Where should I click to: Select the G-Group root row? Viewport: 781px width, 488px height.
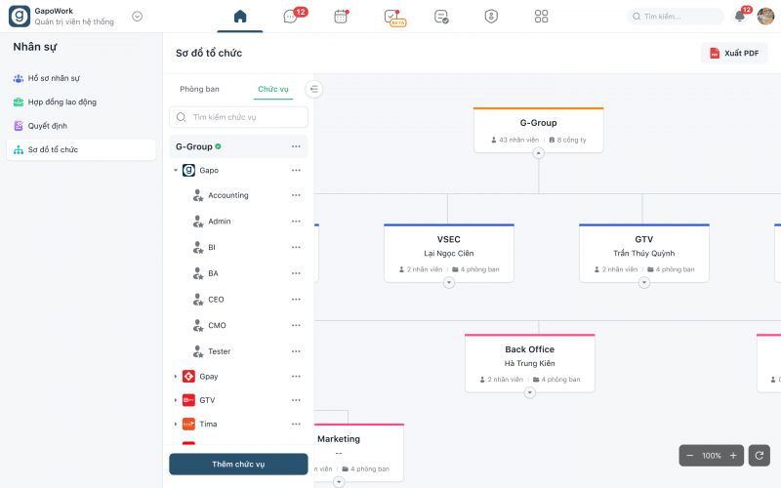(238, 146)
